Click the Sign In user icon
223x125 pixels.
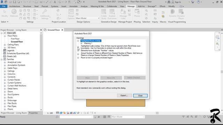point(173,2)
